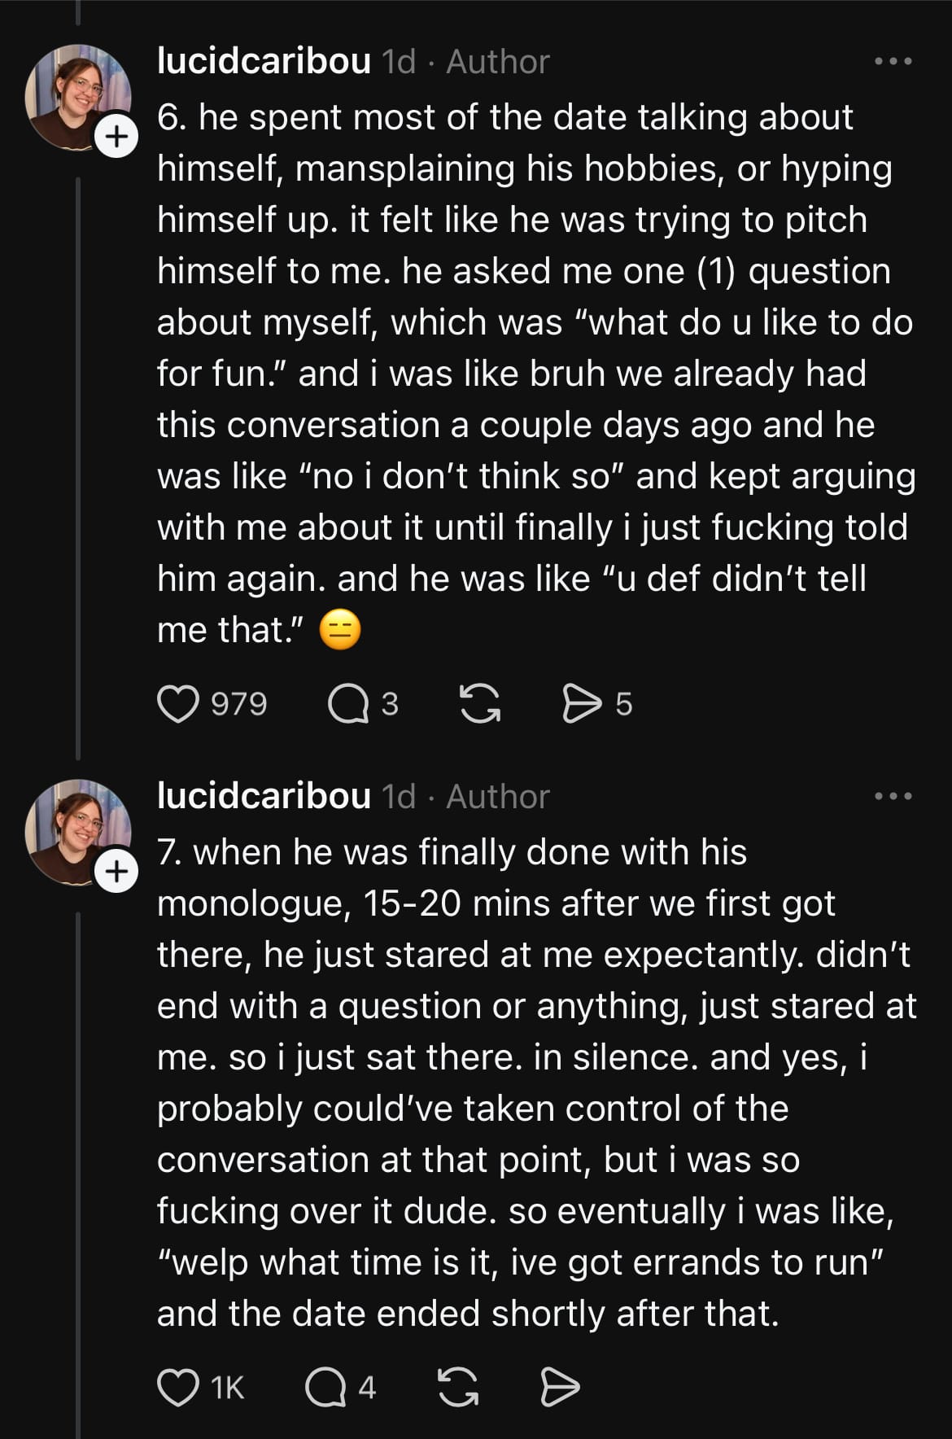952x1439 pixels.
Task: Open the 4 replies on post 7
Action: (x=325, y=1388)
